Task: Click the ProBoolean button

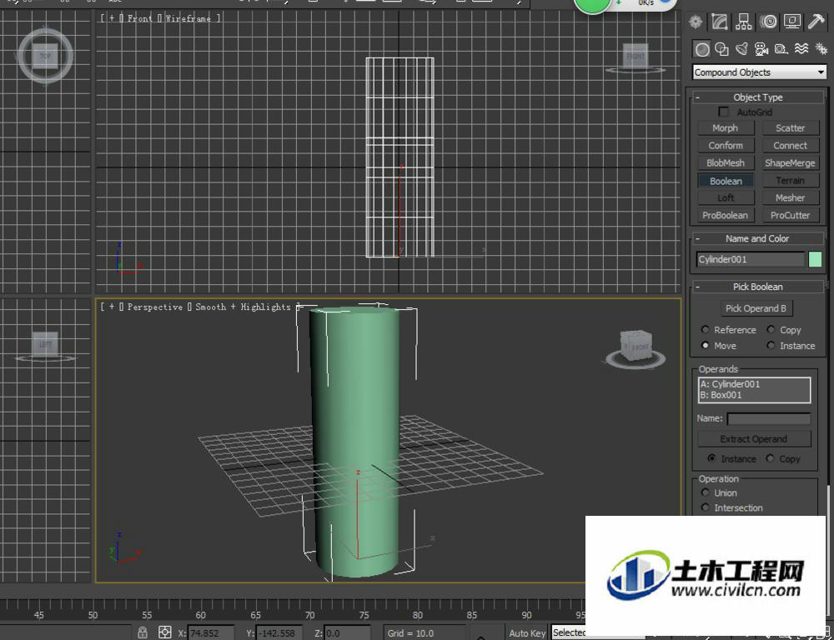Action: [726, 215]
